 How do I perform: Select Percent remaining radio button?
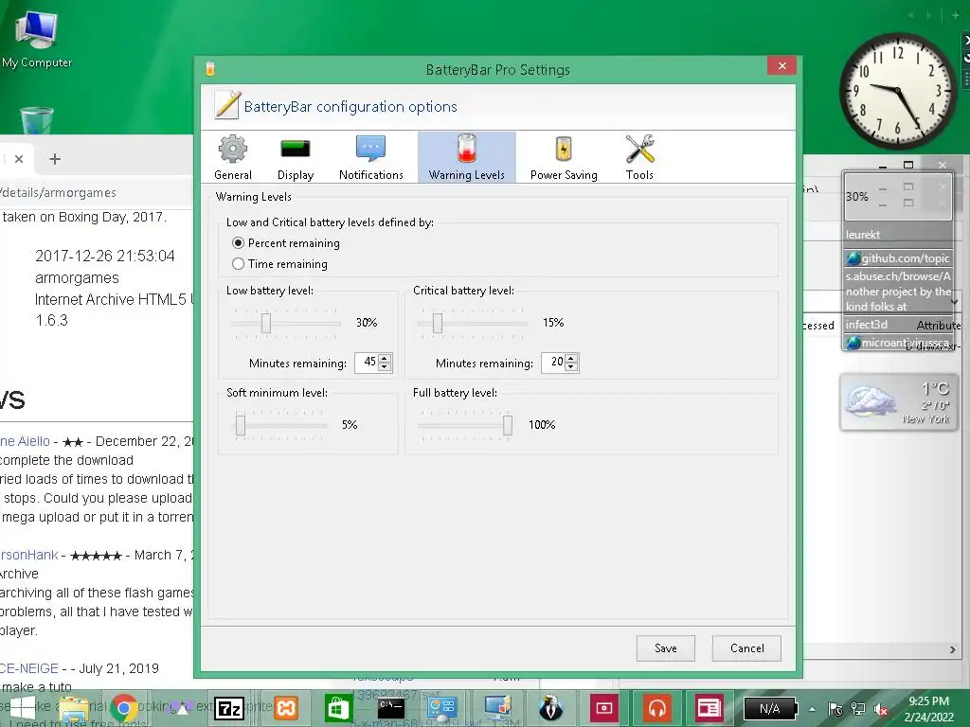pos(238,243)
